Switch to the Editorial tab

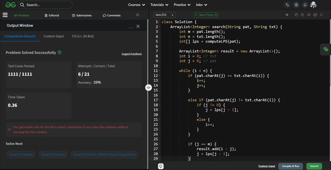point(52,15)
